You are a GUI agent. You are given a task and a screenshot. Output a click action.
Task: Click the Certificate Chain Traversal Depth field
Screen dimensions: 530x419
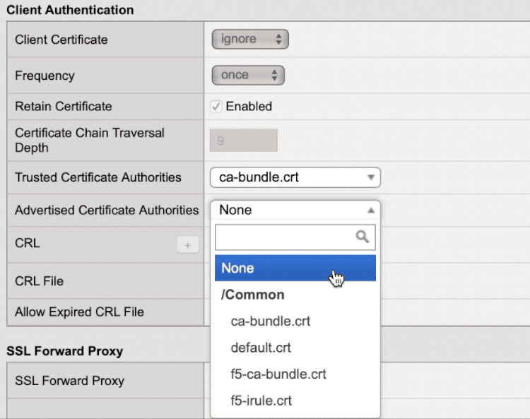(x=243, y=140)
